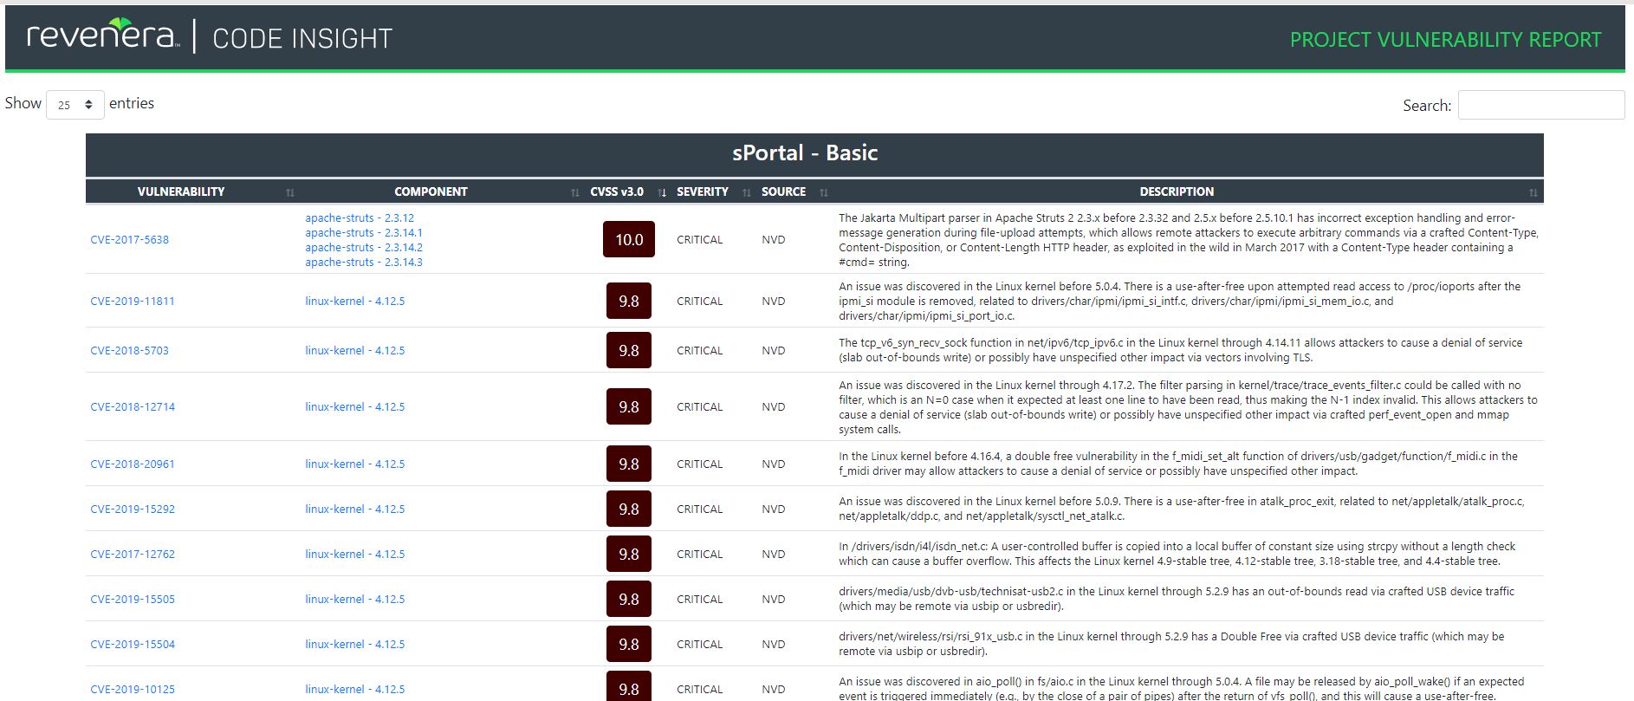Click the SEVERITY column header
This screenshot has height=701, width=1634.
[703, 191]
